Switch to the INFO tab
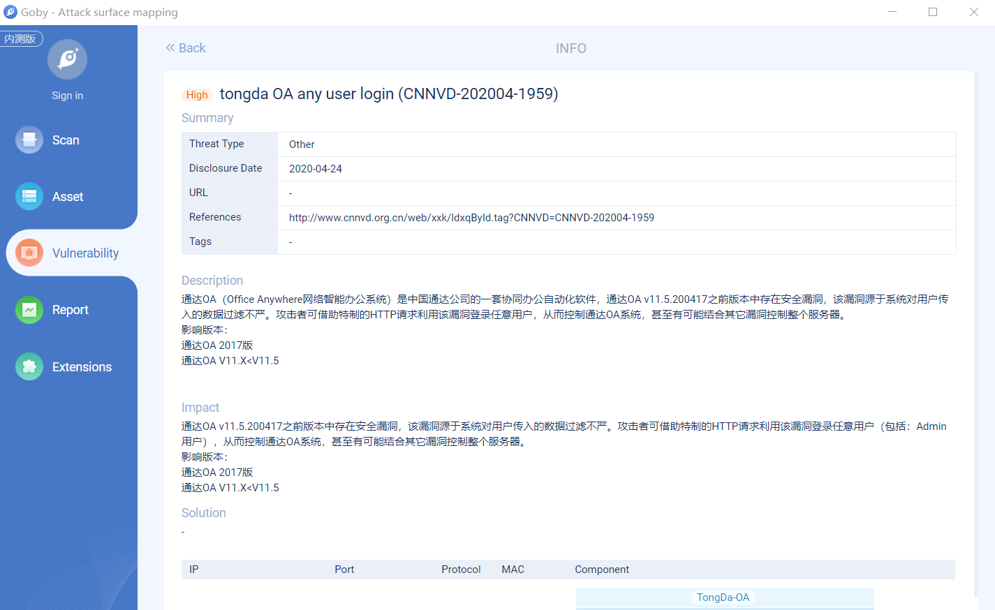Screen dimensions: 995x610 click(570, 48)
